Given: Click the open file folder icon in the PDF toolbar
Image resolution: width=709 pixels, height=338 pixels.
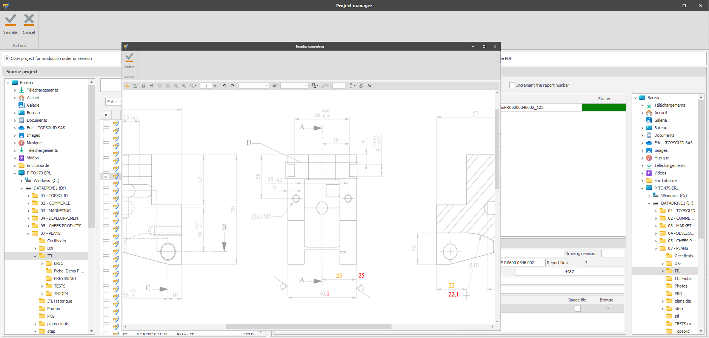Looking at the screenshot, I should (x=127, y=86).
